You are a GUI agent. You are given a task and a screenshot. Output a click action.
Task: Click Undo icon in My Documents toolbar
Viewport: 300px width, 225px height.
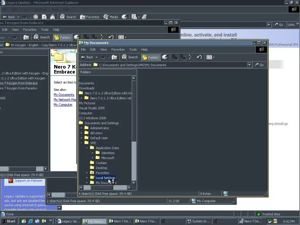point(199,57)
